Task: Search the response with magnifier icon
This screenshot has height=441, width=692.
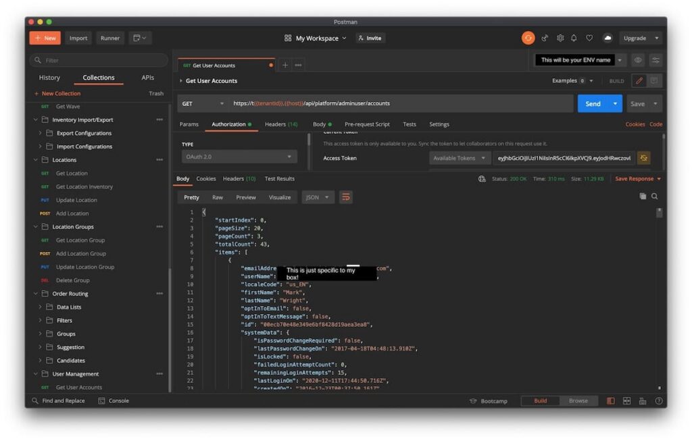Action: pyautogui.click(x=655, y=197)
